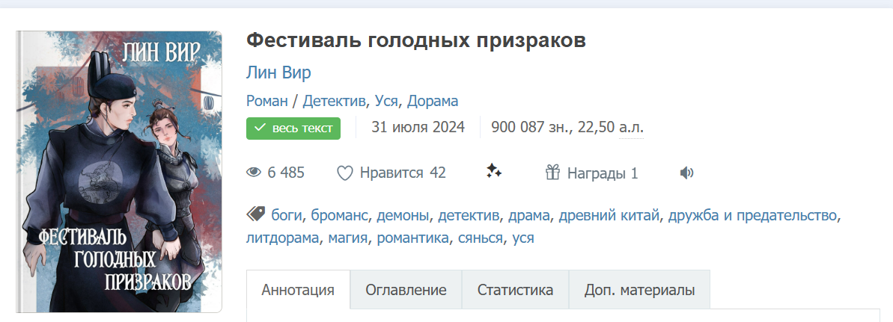
Task: Switch to the Оглавление tab
Action: (406, 291)
